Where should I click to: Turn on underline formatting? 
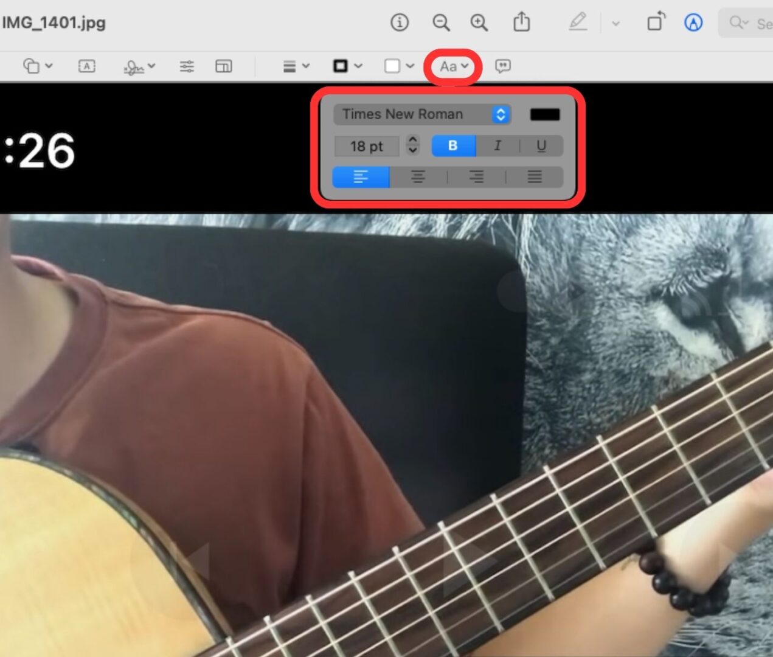tap(541, 146)
